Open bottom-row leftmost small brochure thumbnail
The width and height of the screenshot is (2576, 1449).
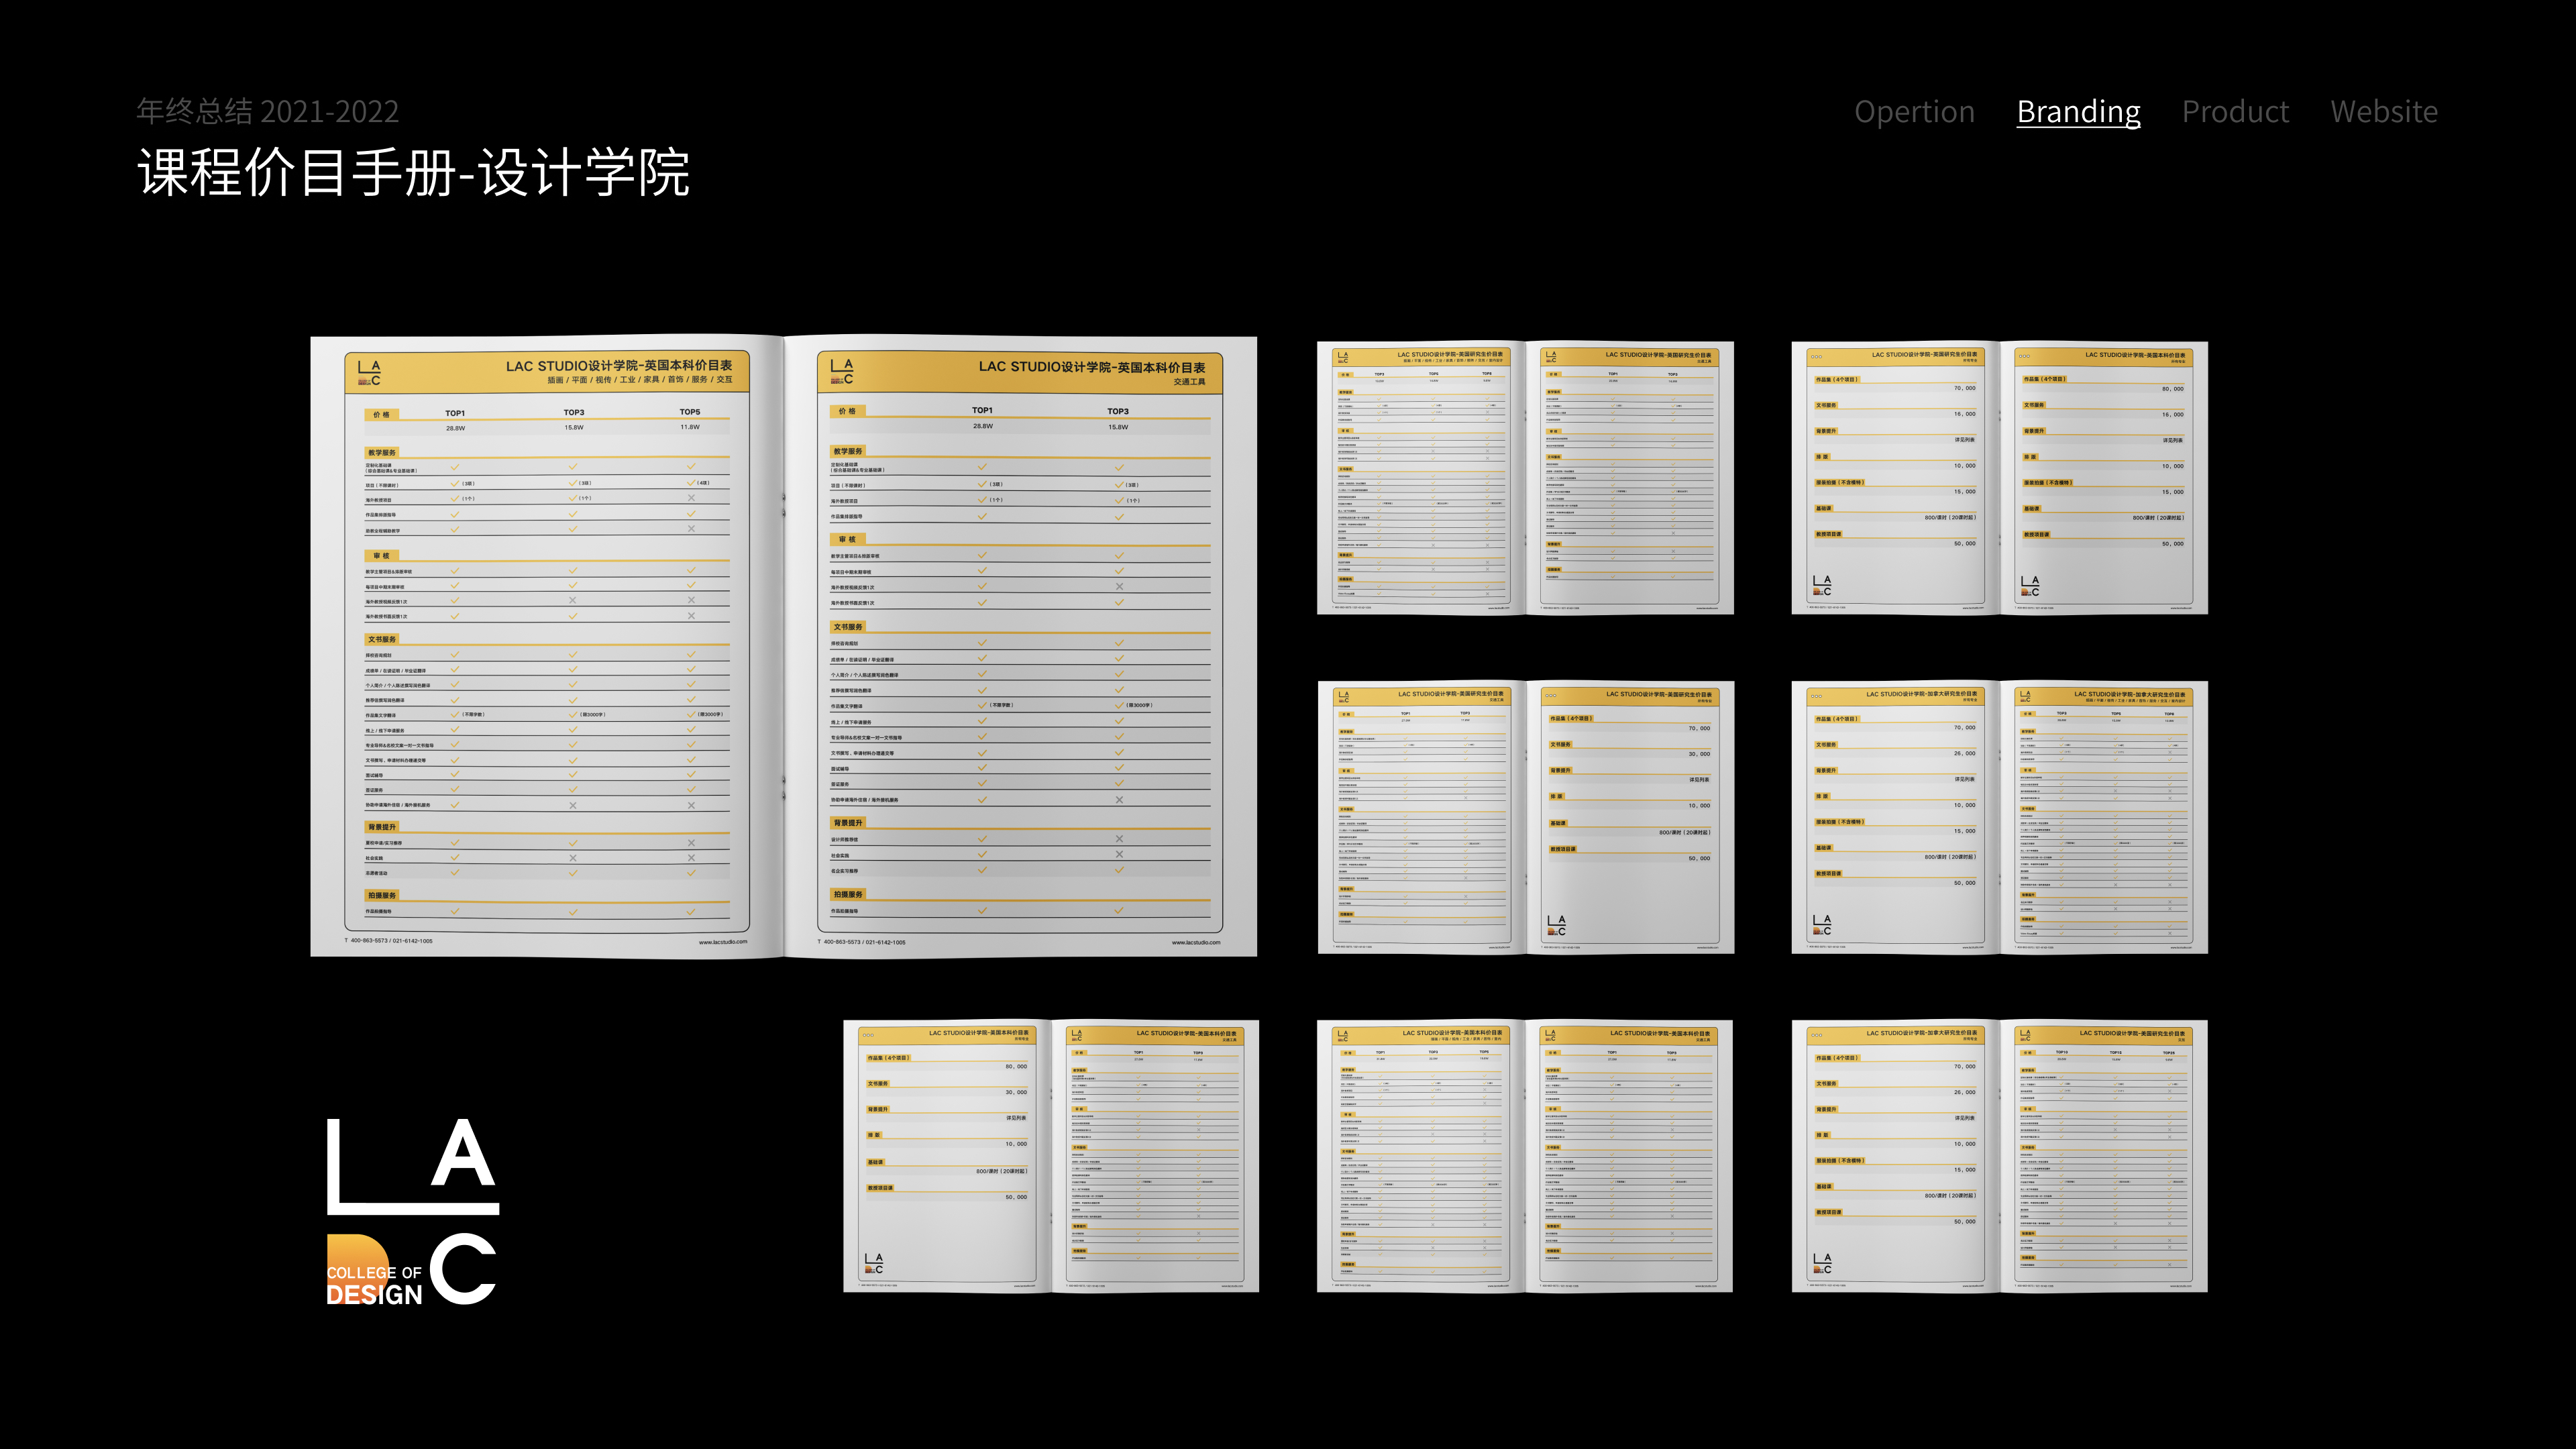(1050, 1156)
